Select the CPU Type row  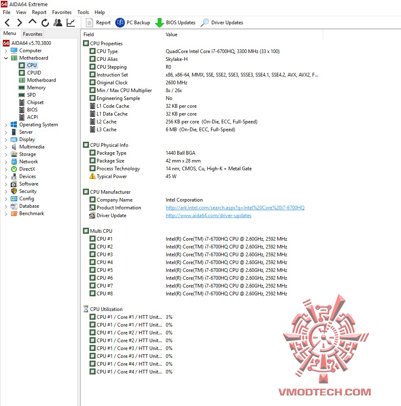[x=202, y=51]
